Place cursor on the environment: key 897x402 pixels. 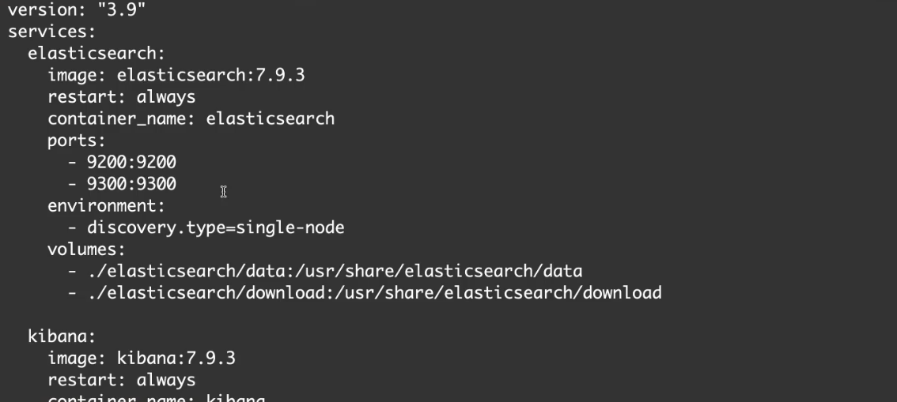coord(106,206)
